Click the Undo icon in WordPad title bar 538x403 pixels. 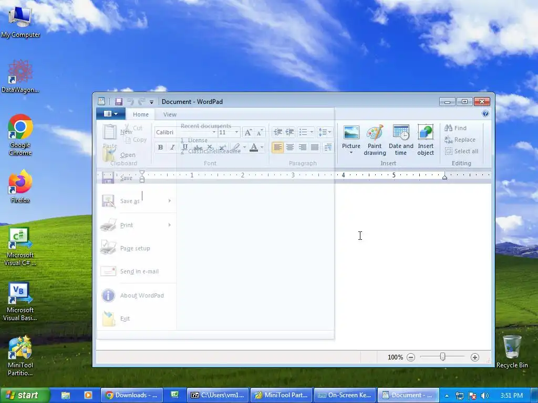[130, 101]
